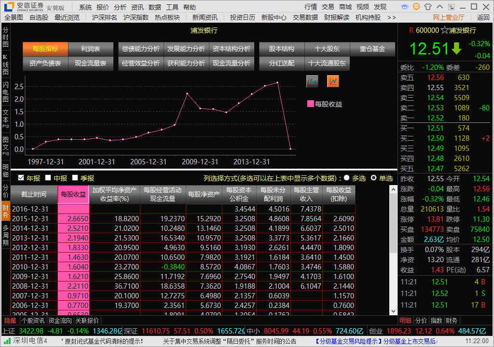Image resolution: width=494 pixels, height=347 pixels.
Task: Maximize the window
Action: coord(474,7)
